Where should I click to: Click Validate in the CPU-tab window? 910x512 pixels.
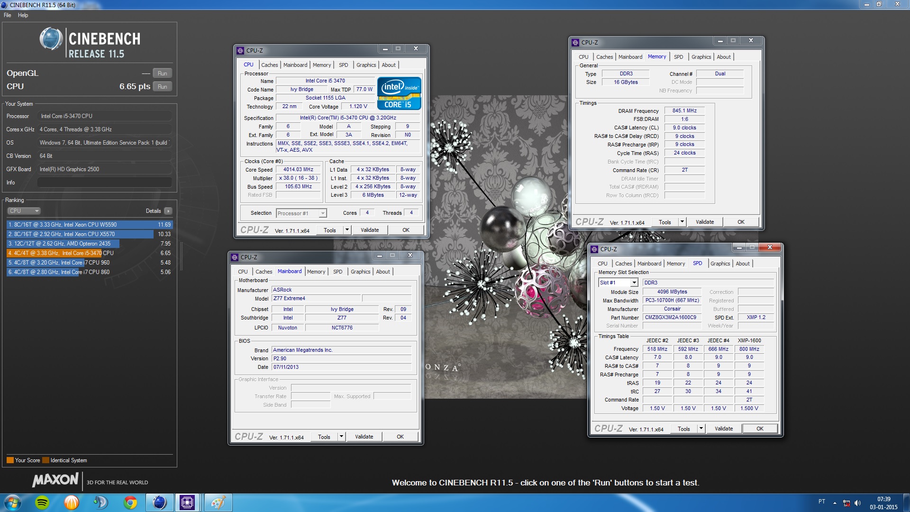[x=370, y=230]
